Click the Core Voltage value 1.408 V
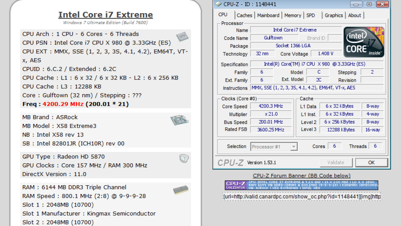 (x=325, y=54)
